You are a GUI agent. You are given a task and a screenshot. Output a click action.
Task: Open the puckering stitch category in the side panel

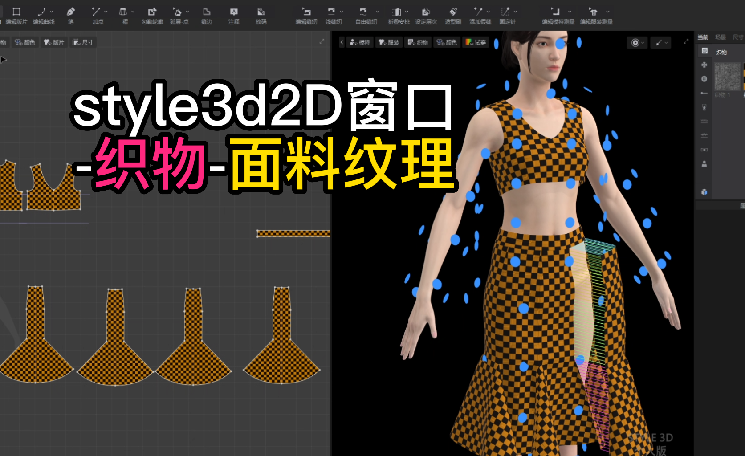point(704,135)
